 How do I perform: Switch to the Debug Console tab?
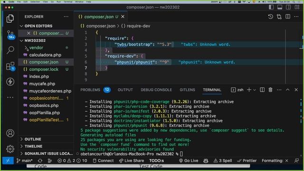[156, 90]
